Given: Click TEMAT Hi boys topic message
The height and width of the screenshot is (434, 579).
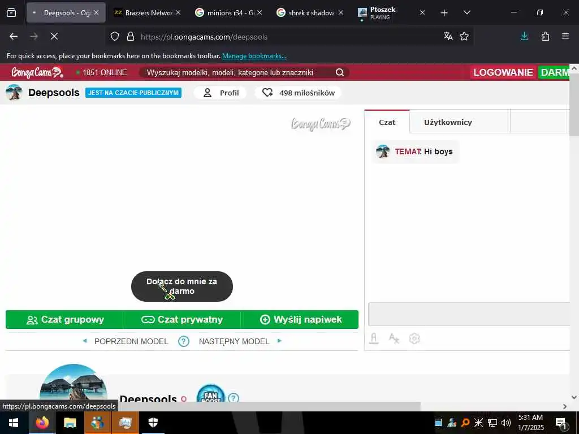Looking at the screenshot, I should [416, 151].
